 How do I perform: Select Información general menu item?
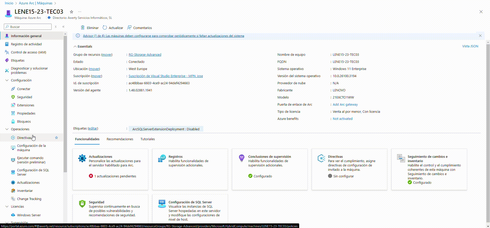tap(32, 36)
